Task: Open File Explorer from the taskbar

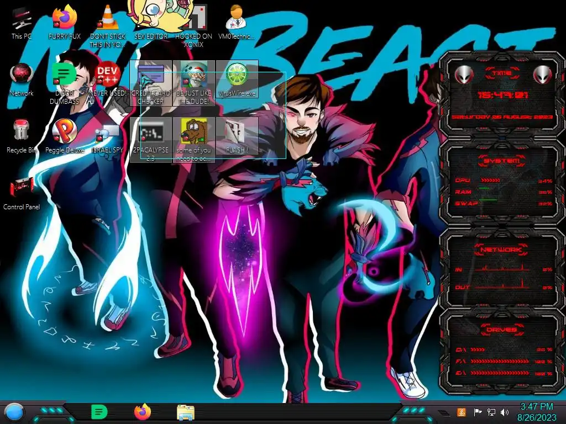Action: pos(186,412)
